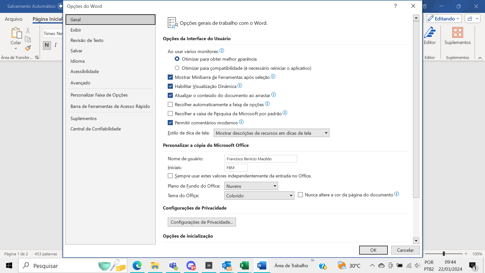Open the Revisão de Texto category

(x=87, y=40)
